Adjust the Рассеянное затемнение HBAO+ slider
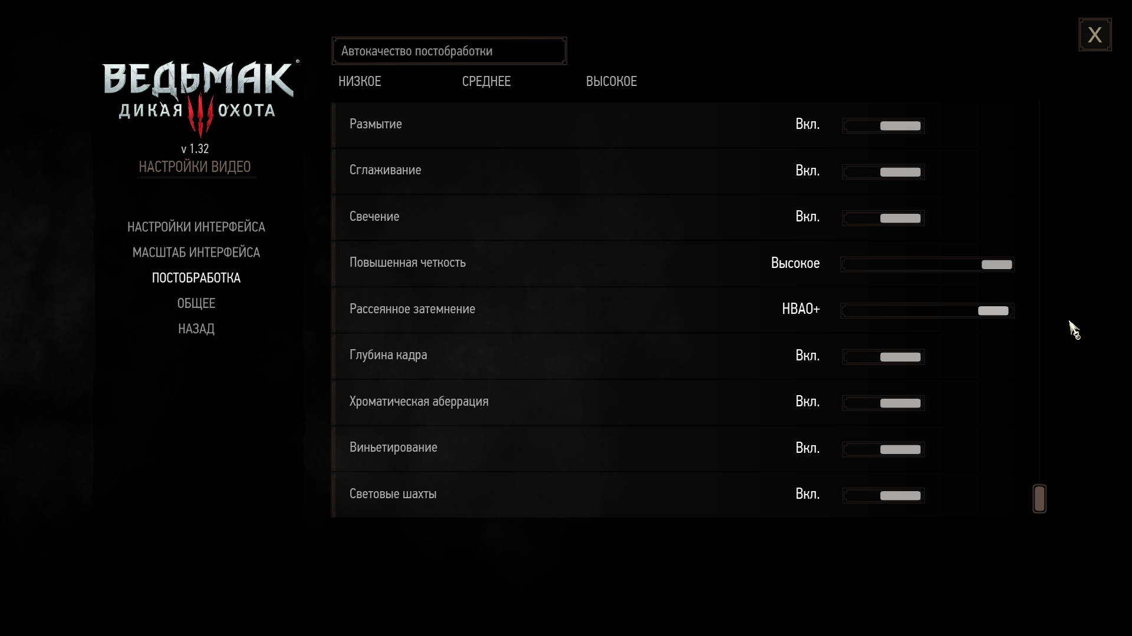The image size is (1132, 636). [x=927, y=310]
